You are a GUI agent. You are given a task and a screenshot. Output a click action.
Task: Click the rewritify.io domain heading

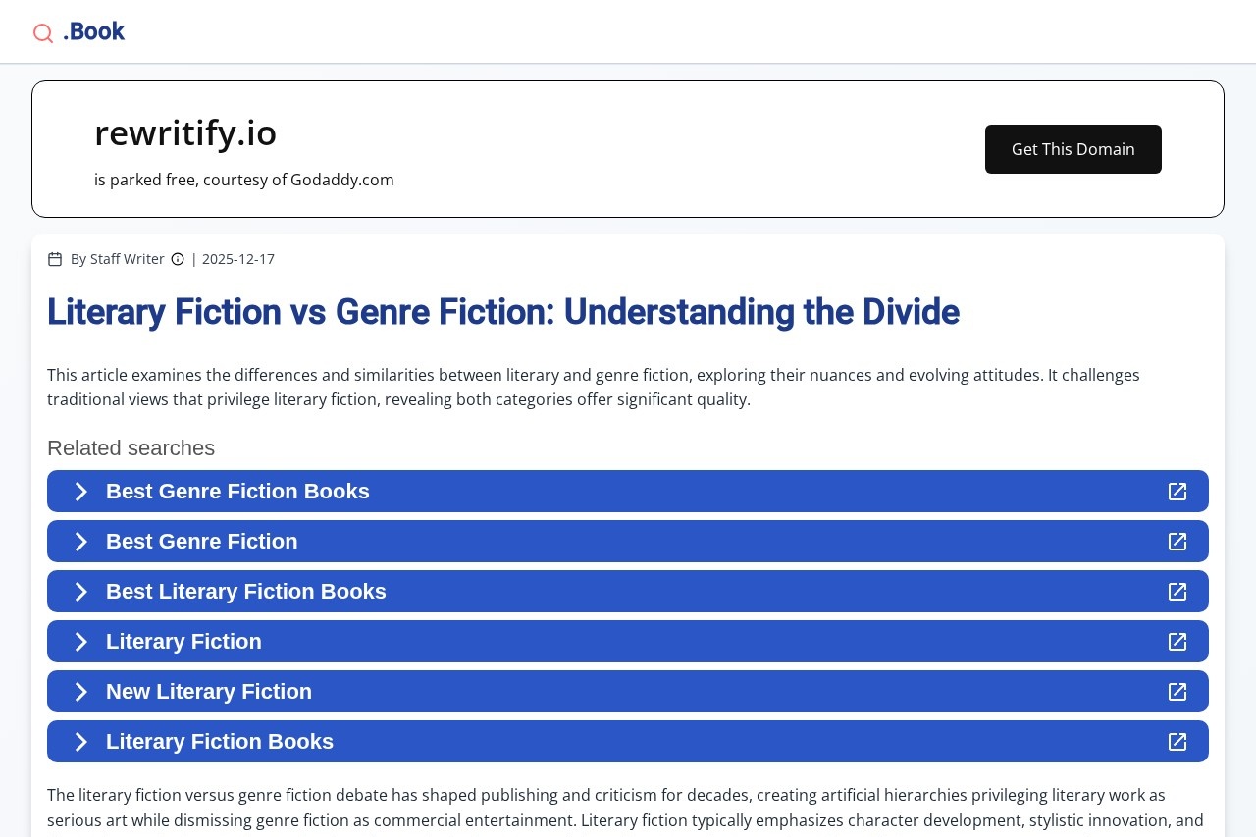(185, 133)
